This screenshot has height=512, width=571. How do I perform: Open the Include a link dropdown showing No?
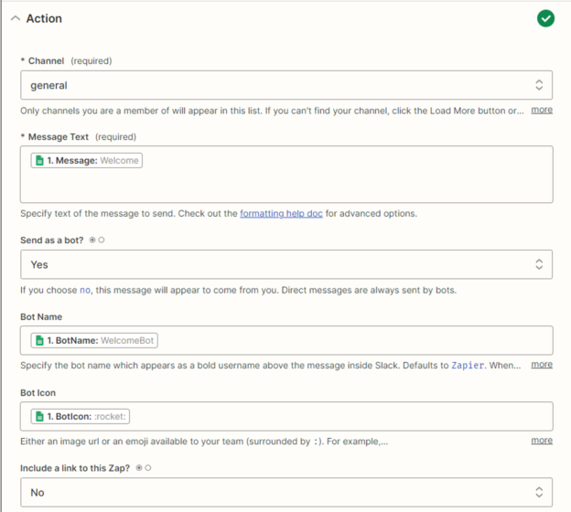pyautogui.click(x=286, y=492)
